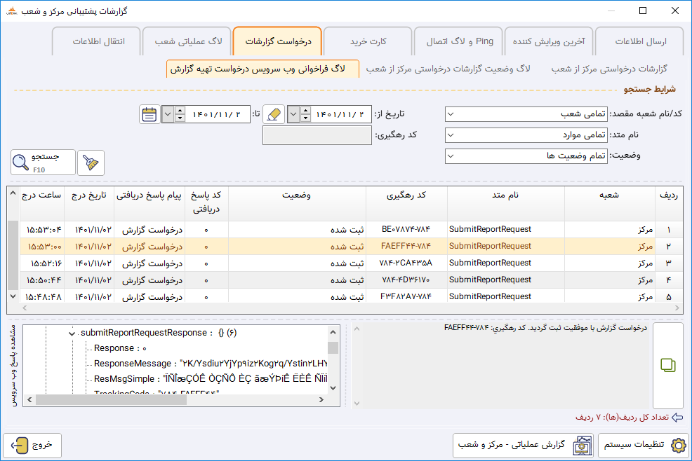
Task: Open the from-date picker dropdown arrow
Action: pos(293,115)
